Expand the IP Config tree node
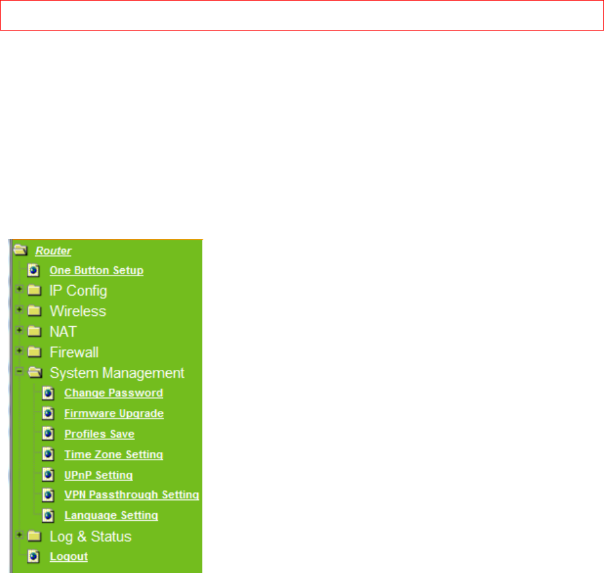 19,289
